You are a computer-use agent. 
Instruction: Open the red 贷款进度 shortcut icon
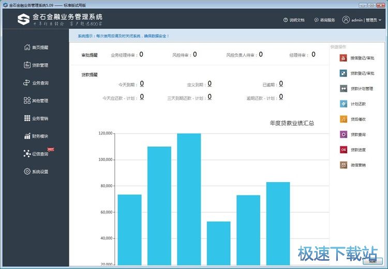[x=343, y=150]
